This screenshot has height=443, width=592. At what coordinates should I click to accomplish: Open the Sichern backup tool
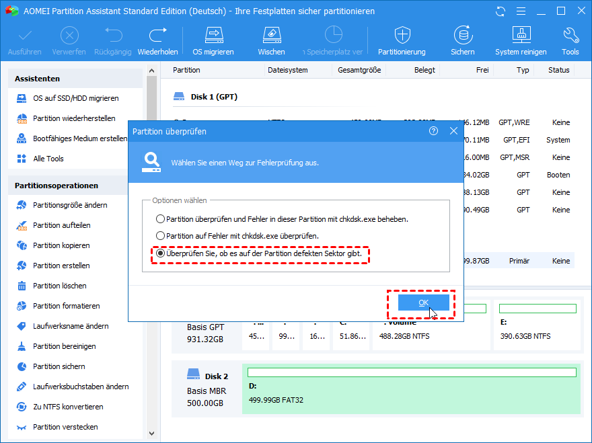pos(463,41)
